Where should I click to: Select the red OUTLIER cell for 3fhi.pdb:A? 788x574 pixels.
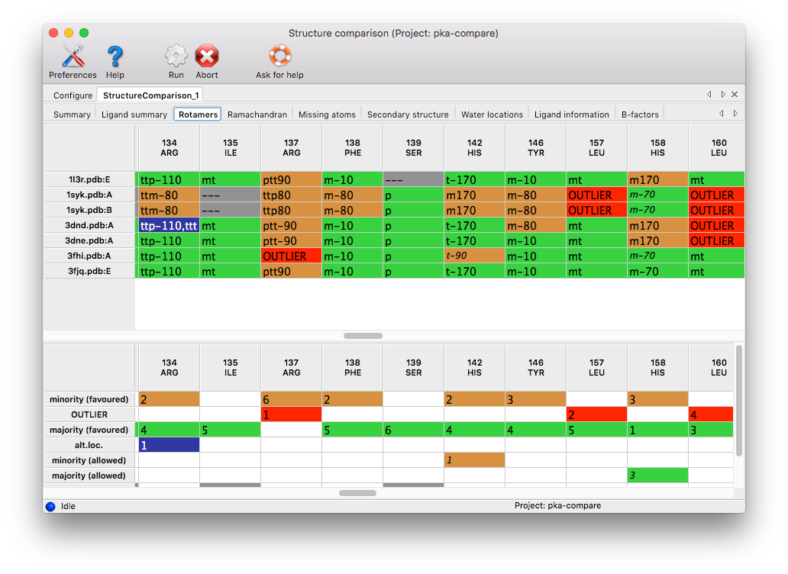pos(291,256)
